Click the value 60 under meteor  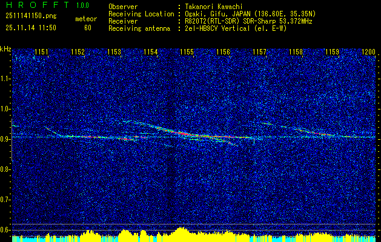88,27
